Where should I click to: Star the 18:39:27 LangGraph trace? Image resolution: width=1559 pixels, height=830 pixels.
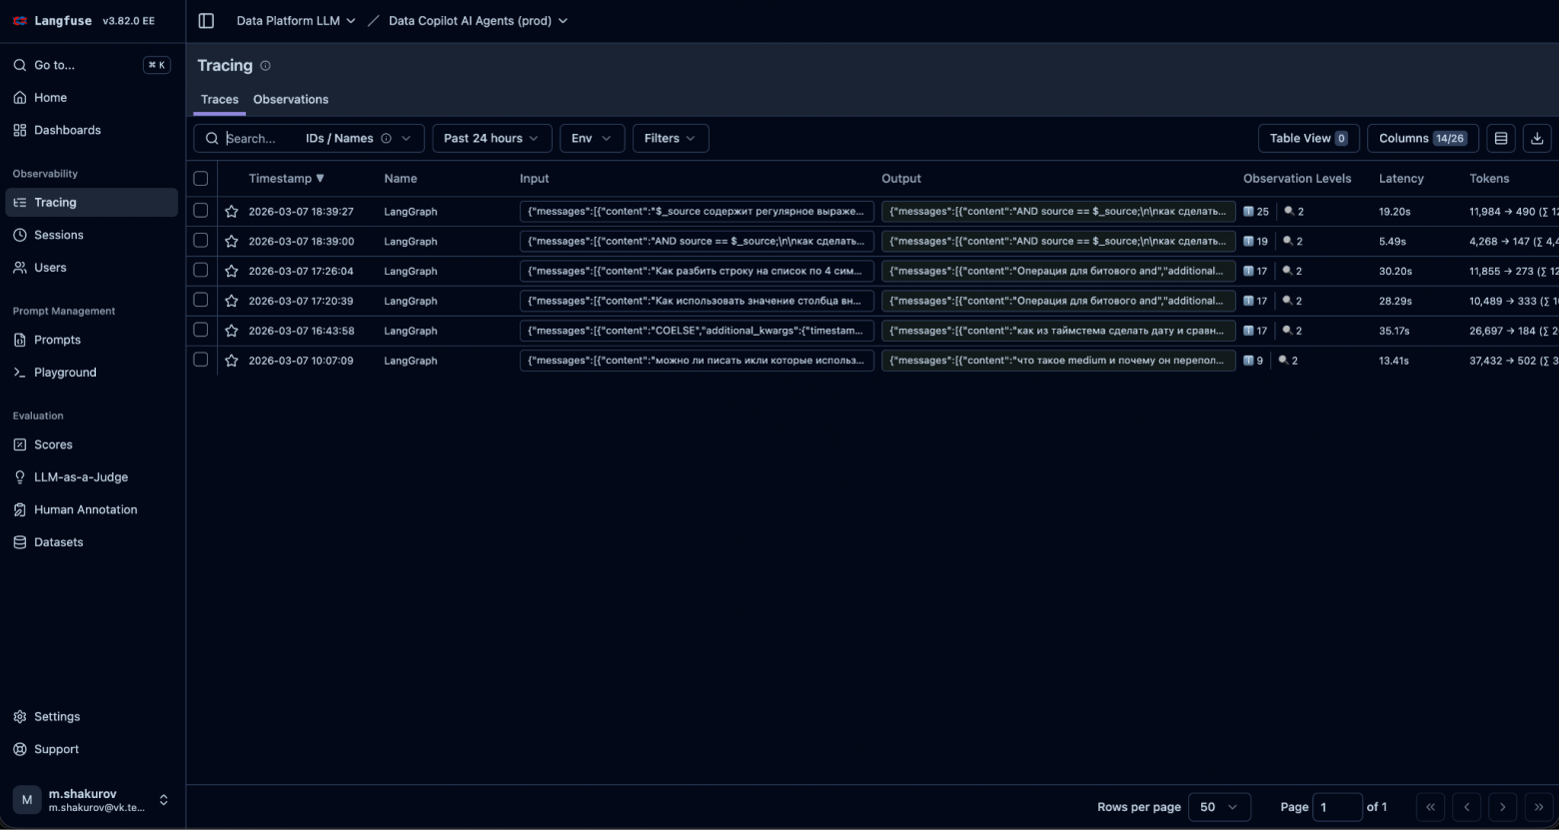tap(232, 212)
